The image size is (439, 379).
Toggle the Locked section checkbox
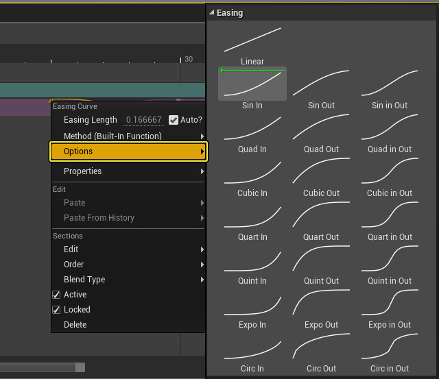[56, 310]
